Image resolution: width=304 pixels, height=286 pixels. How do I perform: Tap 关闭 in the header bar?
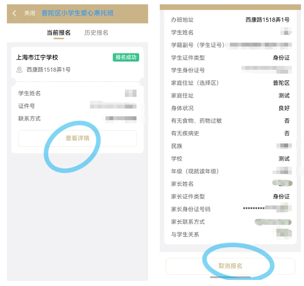pos(29,13)
